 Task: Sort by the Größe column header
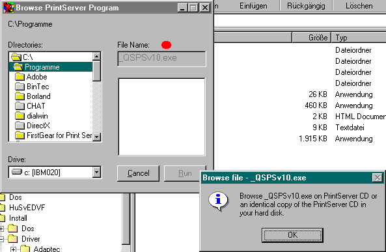click(x=311, y=38)
